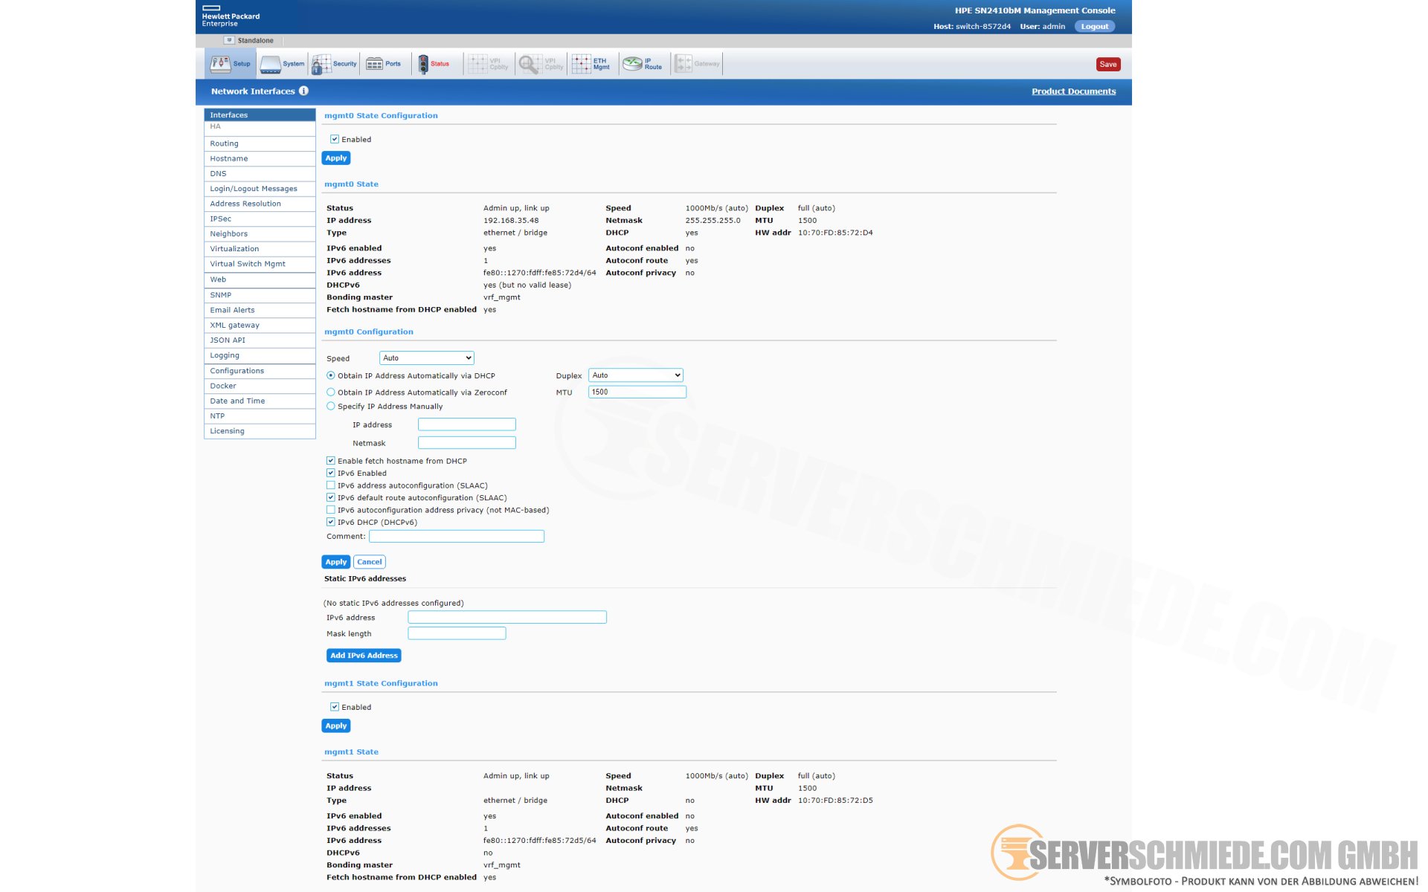This screenshot has height=892, width=1428.
Task: Open Routing in the sidebar menu
Action: pyautogui.click(x=225, y=143)
